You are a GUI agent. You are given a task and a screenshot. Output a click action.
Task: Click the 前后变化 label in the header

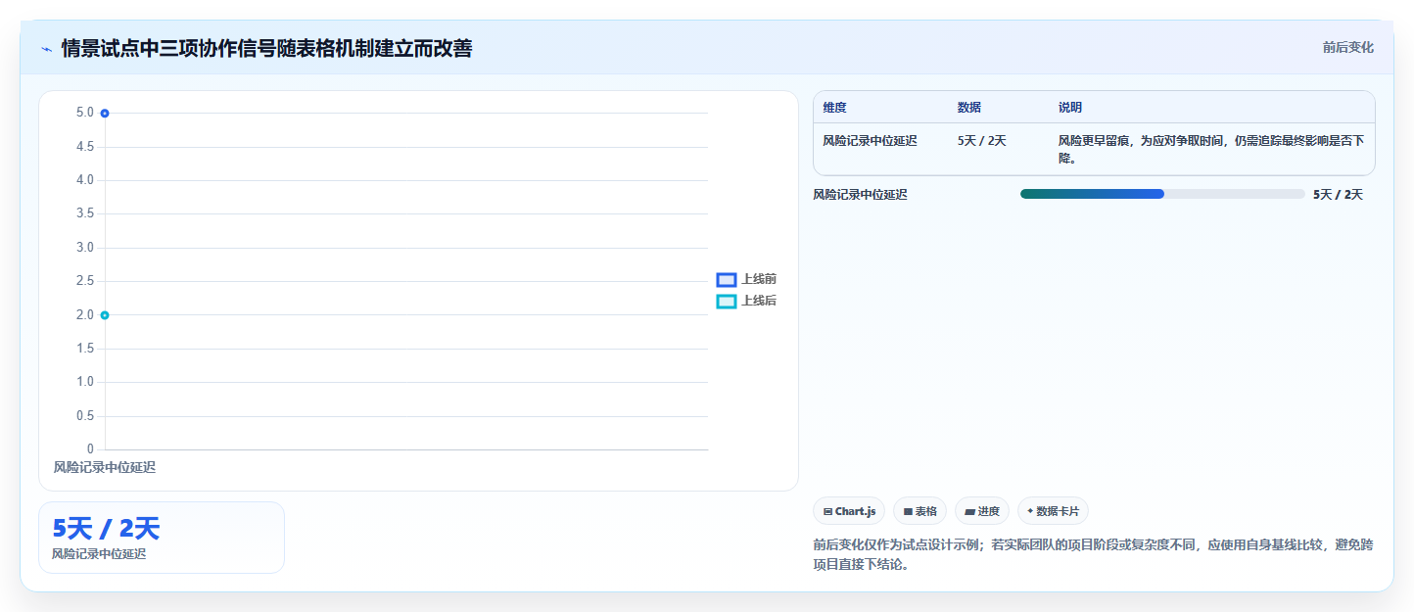coord(1347,48)
